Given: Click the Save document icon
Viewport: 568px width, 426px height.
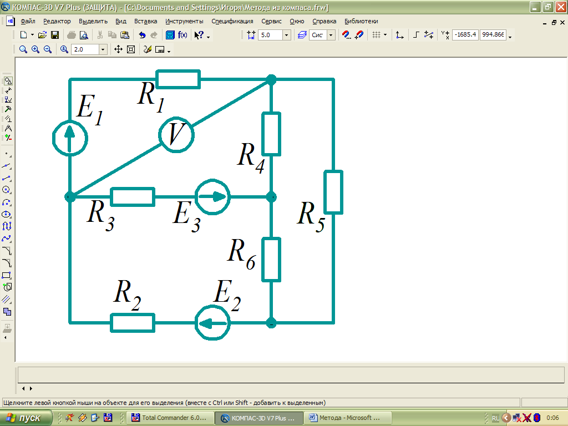Looking at the screenshot, I should tap(55, 35).
